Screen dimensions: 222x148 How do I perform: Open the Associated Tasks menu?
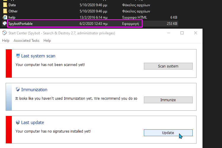point(26,41)
